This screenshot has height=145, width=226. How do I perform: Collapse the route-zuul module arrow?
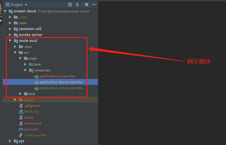click(x=10, y=41)
